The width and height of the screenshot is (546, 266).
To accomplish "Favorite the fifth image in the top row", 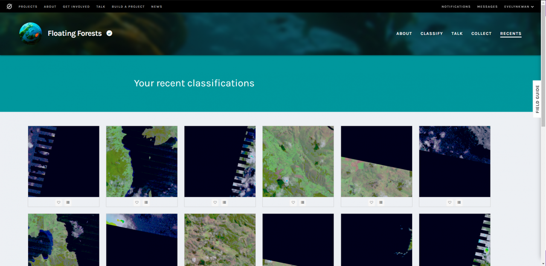I will coord(372,202).
